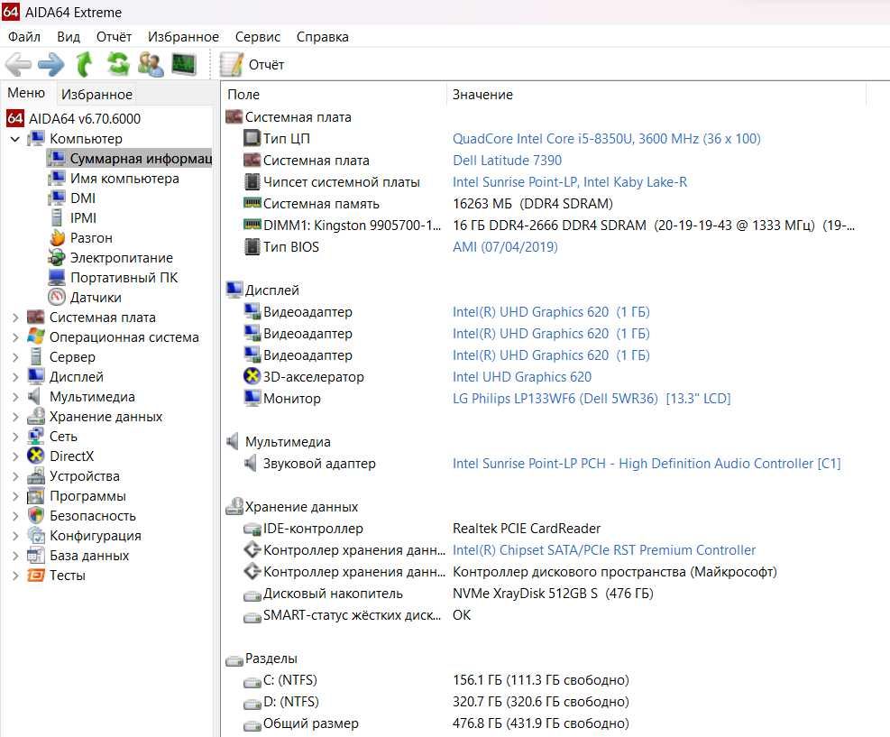Screen dimensions: 890x737
Task: Open the QuadCore Intel Core i5-8350U link
Action: click(606, 139)
